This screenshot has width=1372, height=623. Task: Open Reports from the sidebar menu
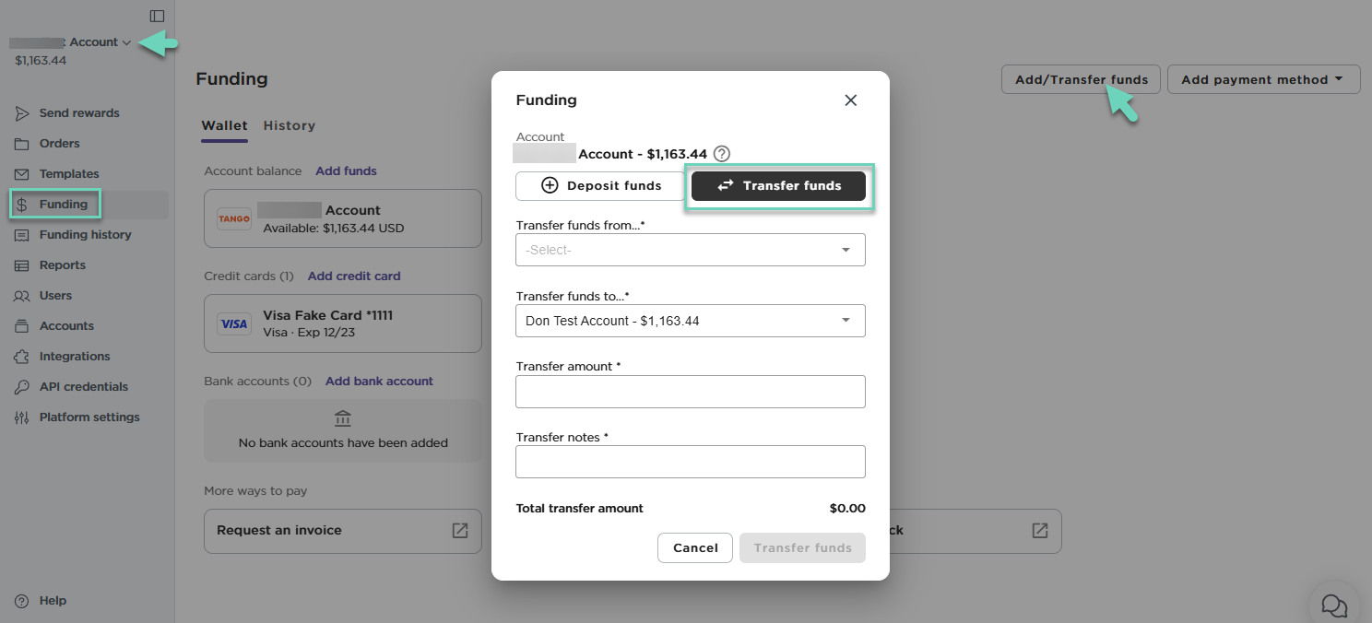[x=62, y=265]
